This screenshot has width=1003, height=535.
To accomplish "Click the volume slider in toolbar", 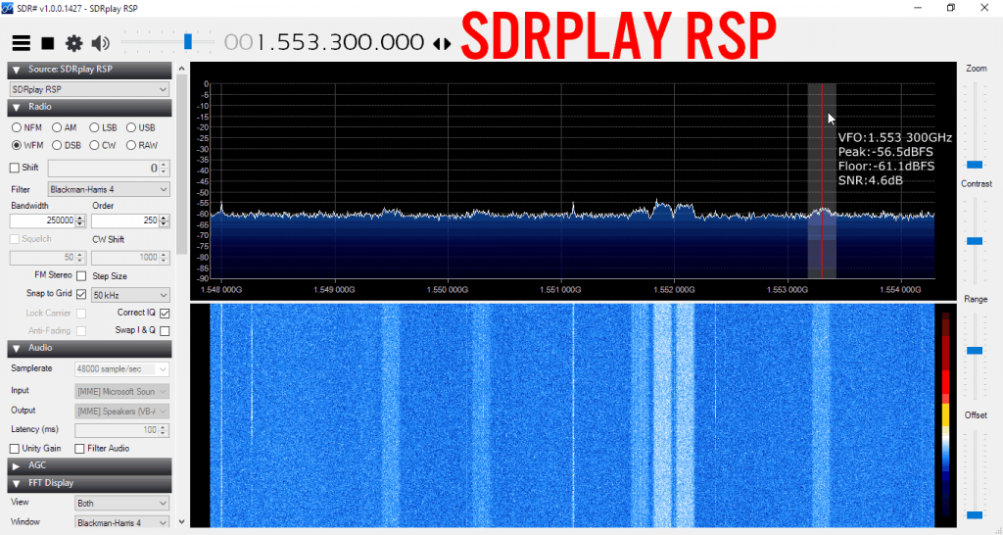I will pyautogui.click(x=187, y=41).
